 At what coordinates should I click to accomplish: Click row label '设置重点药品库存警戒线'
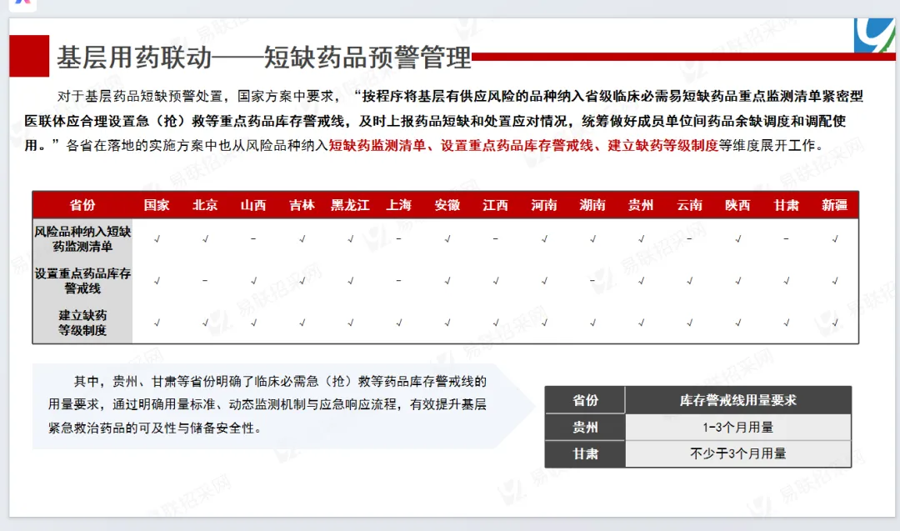[x=82, y=281]
